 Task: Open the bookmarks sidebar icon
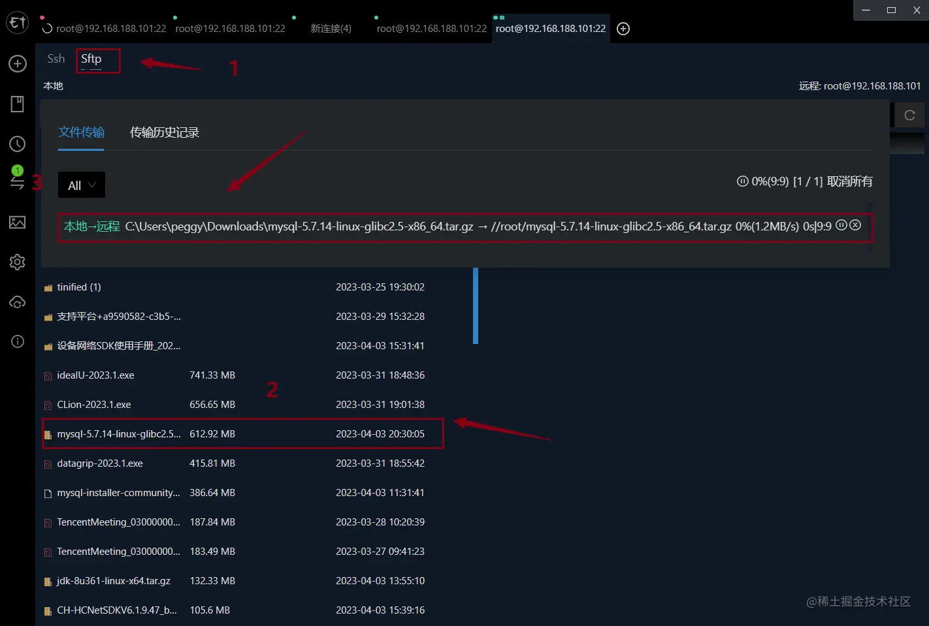coord(18,104)
